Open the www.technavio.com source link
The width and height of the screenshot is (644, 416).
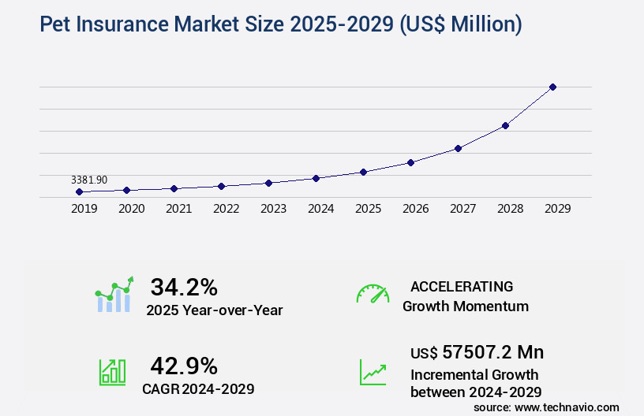[566, 407]
